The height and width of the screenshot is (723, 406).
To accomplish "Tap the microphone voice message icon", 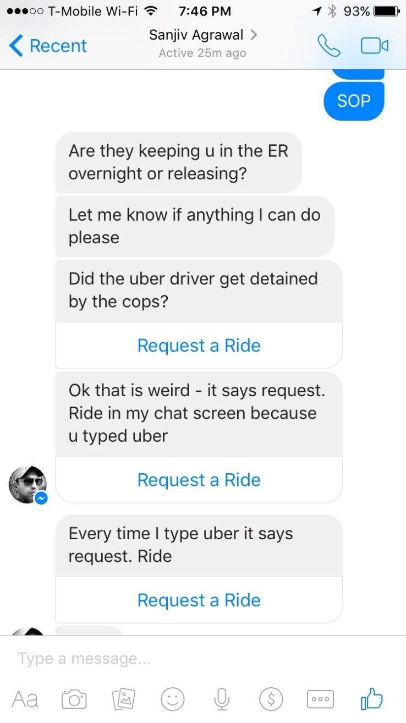I will point(221,699).
